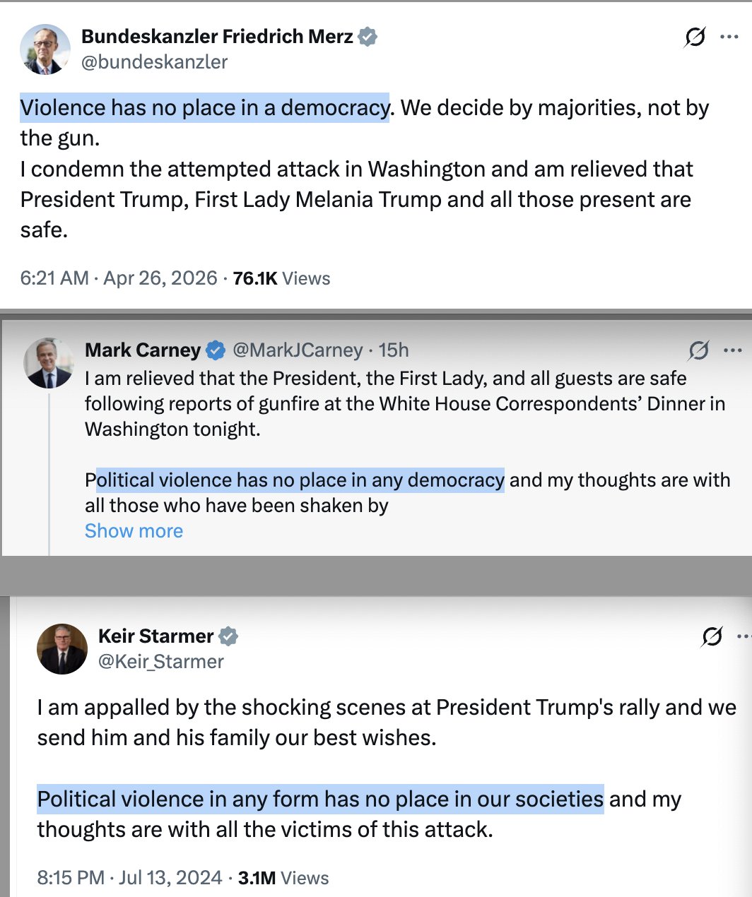Open the more options menu on Carney's post
The width and height of the screenshot is (752, 897).
coord(733,350)
